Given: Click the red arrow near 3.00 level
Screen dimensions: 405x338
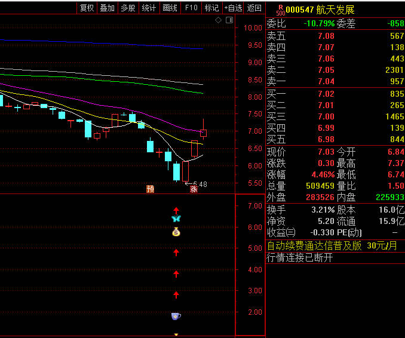Looking at the screenshot, I should coord(176,294).
